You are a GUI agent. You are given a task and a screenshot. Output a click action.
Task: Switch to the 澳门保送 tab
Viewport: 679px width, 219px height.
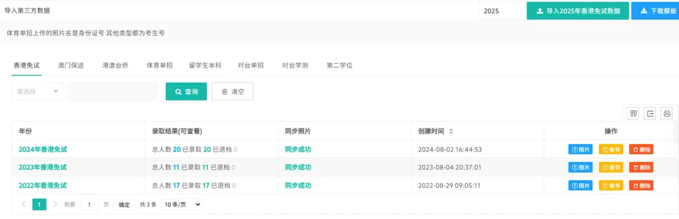point(71,65)
